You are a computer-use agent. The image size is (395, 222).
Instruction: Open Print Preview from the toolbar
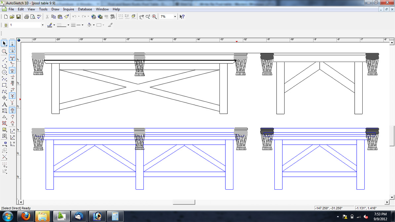tap(33, 17)
